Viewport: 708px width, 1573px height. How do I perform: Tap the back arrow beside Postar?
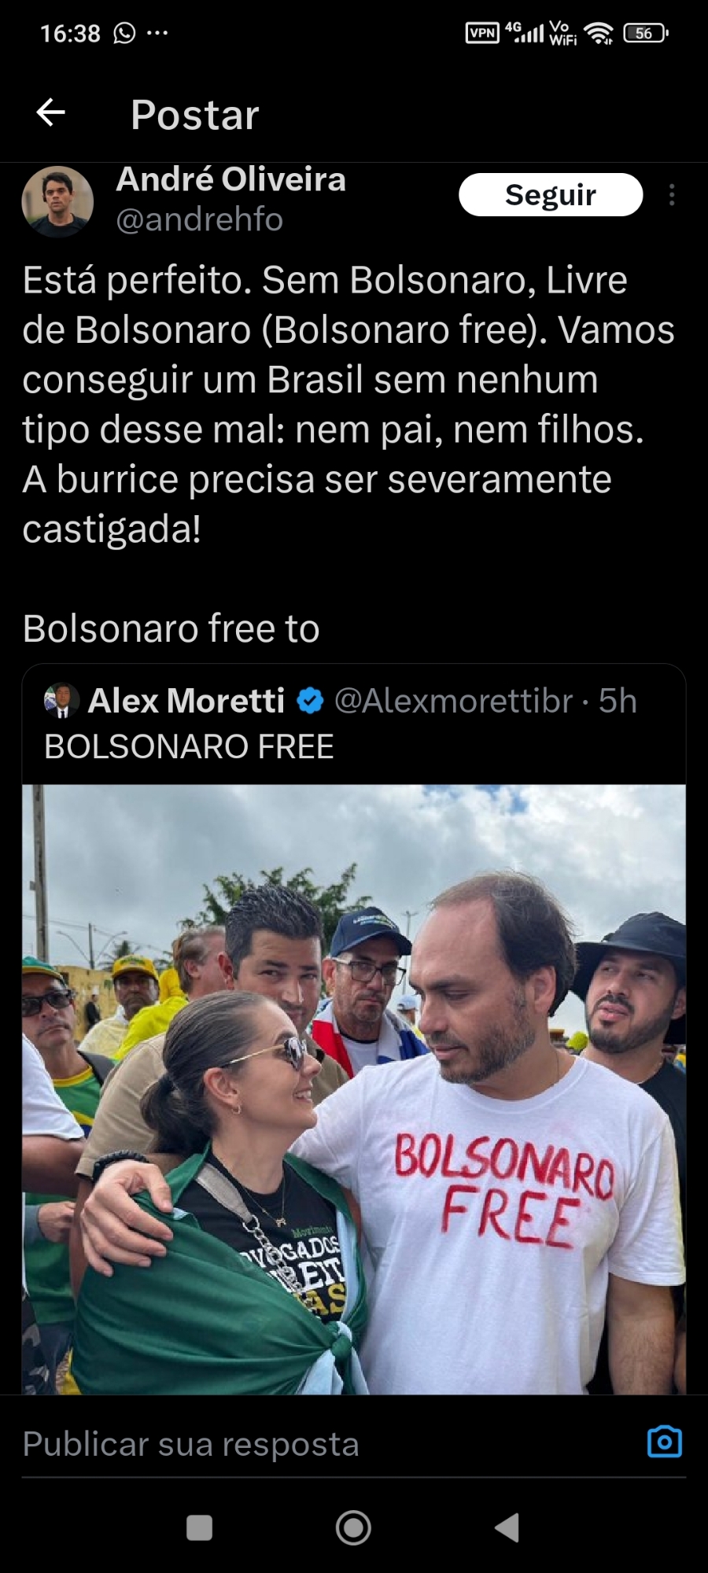click(x=51, y=112)
